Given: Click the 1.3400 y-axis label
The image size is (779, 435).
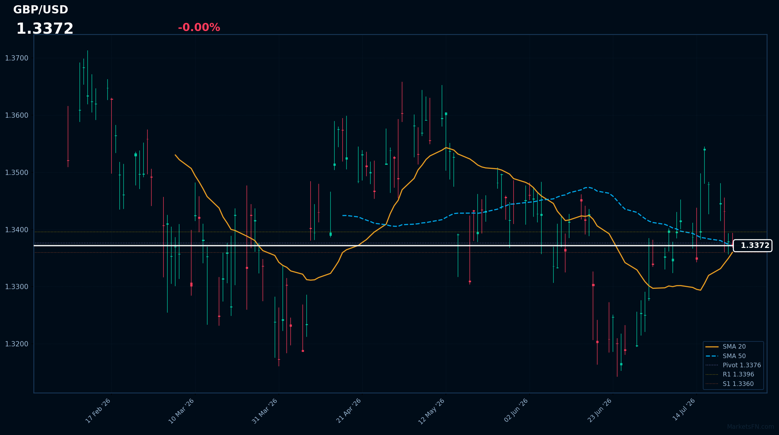Looking at the screenshot, I should 17,230.
